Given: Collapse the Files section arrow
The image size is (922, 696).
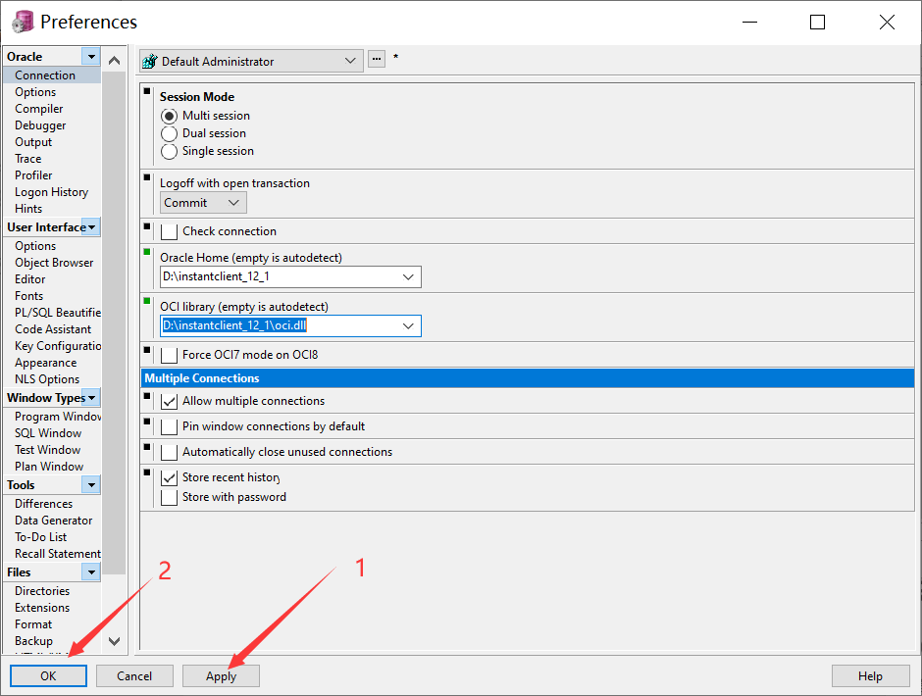Looking at the screenshot, I should click(91, 572).
